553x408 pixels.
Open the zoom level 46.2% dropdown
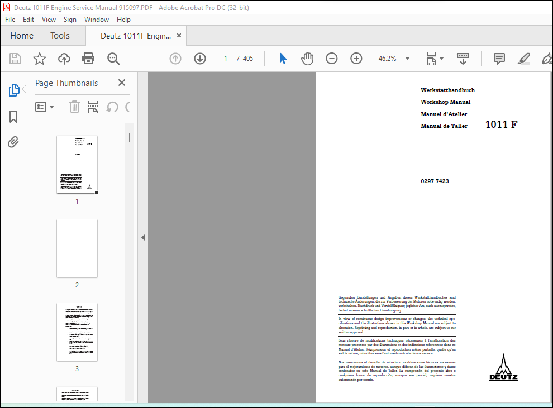click(407, 59)
